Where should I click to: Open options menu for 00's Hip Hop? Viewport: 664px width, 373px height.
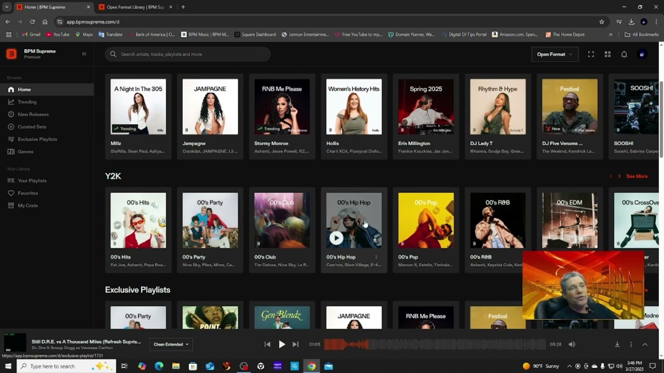[x=376, y=257]
